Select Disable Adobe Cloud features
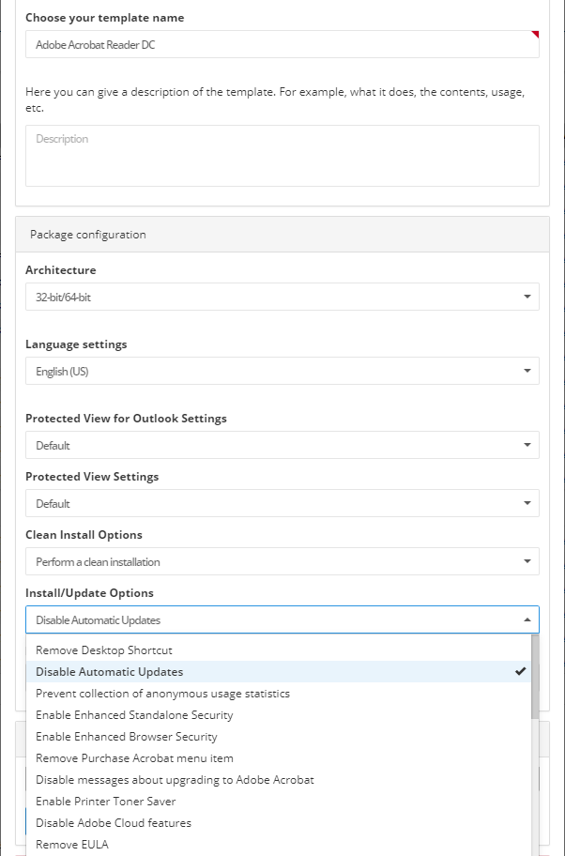Viewport: 565px width, 856px height. click(x=279, y=823)
